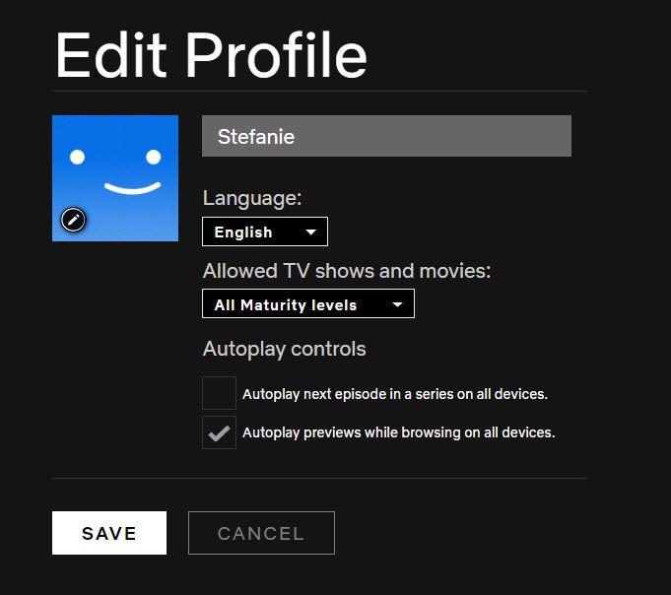The height and width of the screenshot is (595, 671).
Task: Click the 'Autoplay next episode in a series' label
Action: [x=395, y=394]
